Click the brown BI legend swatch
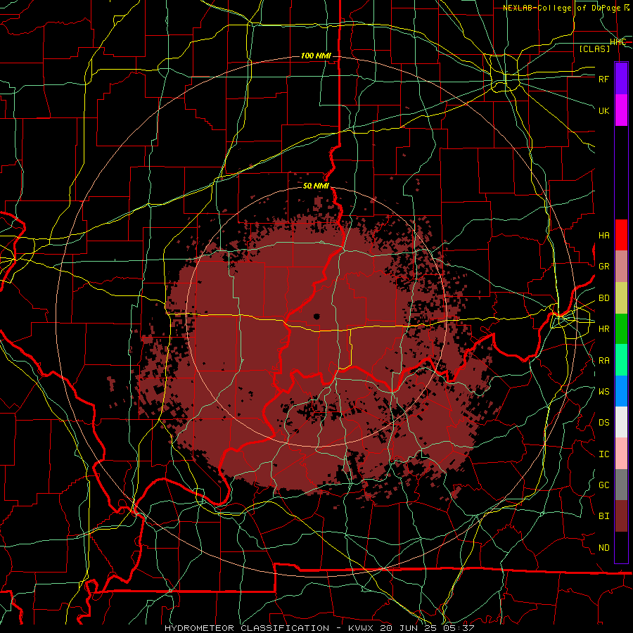 pyautogui.click(x=621, y=516)
